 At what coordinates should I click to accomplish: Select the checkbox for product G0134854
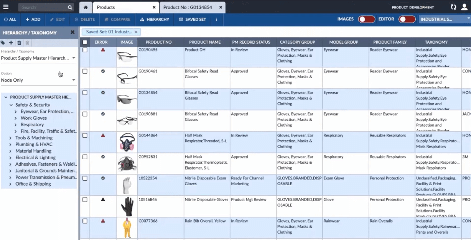[x=85, y=92]
